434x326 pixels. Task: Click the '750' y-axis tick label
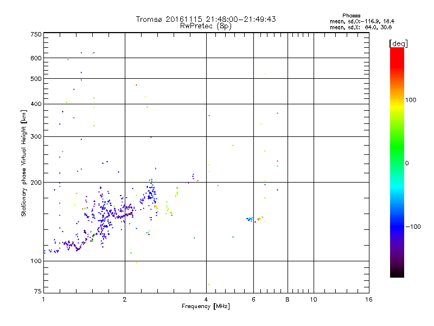click(36, 34)
